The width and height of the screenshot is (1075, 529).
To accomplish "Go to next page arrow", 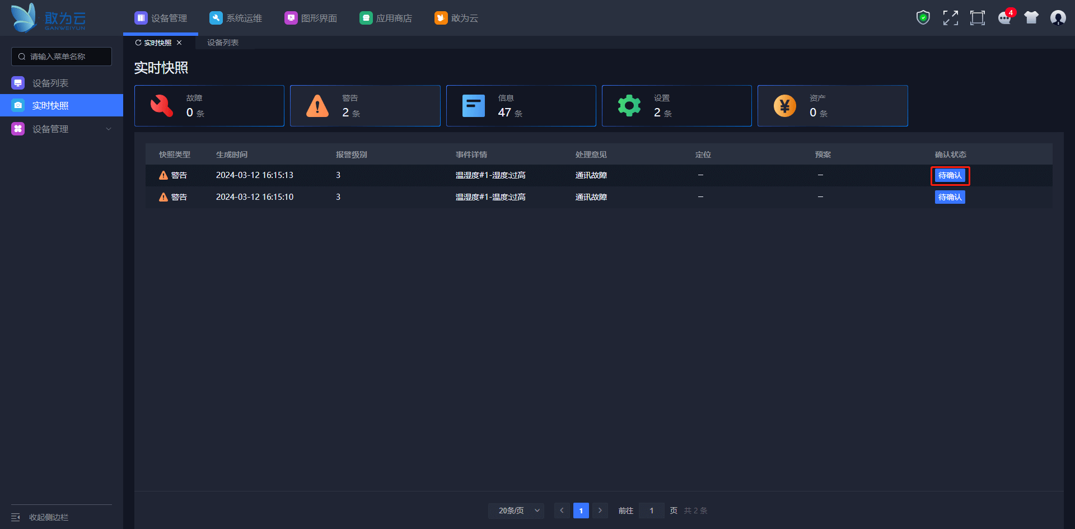I will [x=600, y=511].
